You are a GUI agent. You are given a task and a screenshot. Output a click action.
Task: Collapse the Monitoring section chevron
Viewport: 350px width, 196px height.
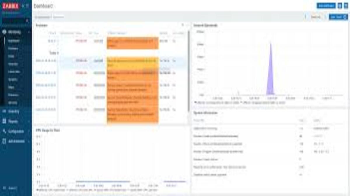pyautogui.click(x=29, y=32)
